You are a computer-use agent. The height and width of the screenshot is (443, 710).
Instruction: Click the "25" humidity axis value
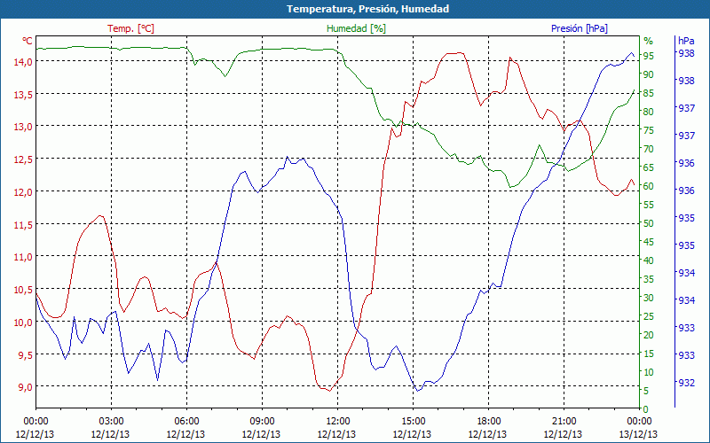click(649, 316)
